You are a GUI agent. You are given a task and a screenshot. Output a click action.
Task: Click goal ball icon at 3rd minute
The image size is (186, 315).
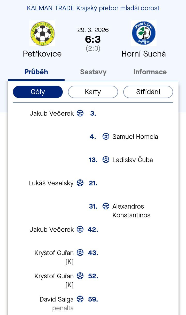coord(80,113)
